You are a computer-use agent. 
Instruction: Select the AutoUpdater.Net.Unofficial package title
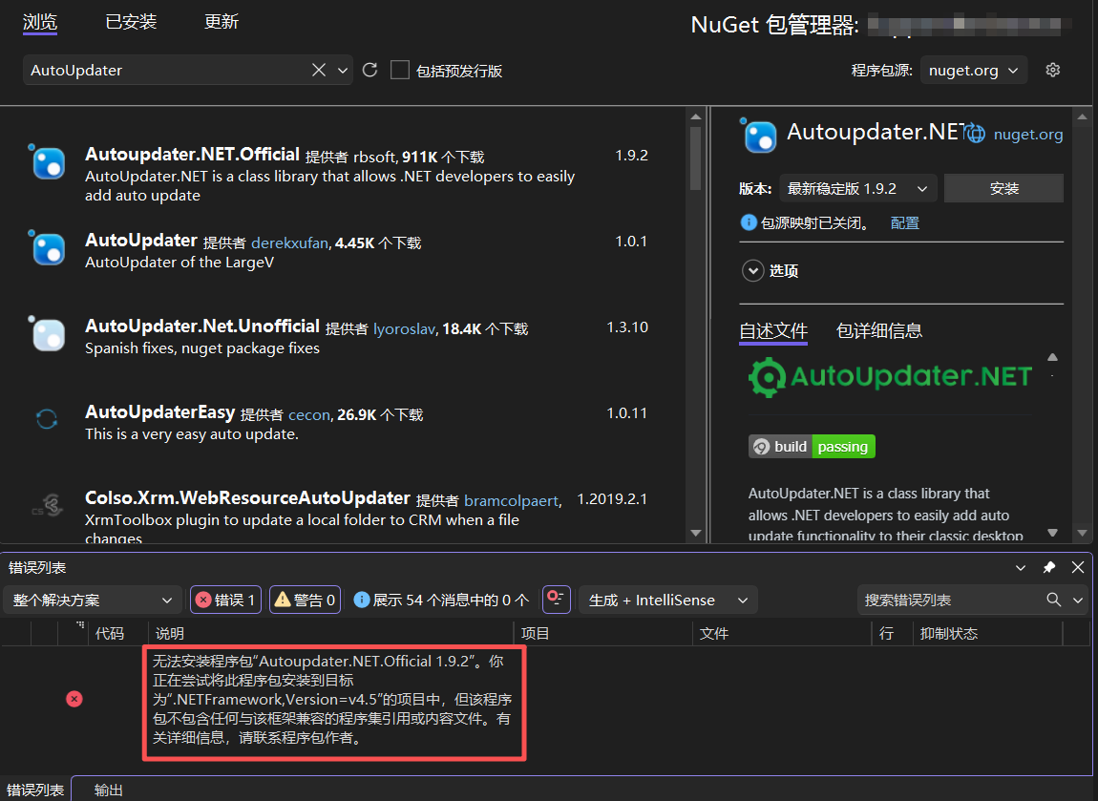click(x=202, y=327)
